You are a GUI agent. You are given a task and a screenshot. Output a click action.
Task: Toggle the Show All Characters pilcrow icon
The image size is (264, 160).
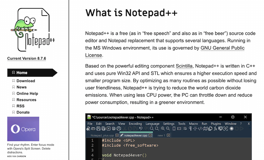click(x=190, y=128)
